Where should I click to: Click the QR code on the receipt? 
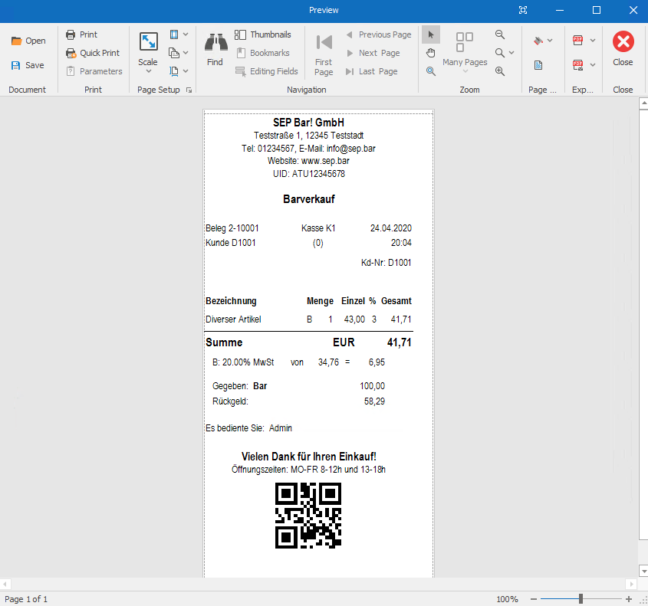pos(308,516)
